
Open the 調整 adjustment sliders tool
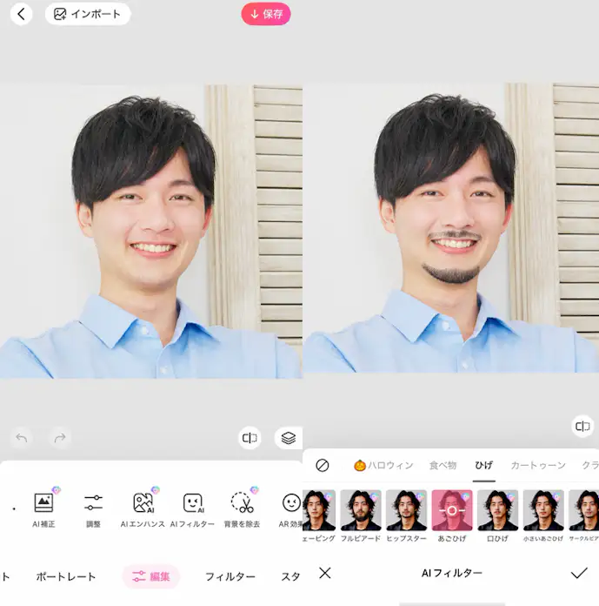(93, 508)
